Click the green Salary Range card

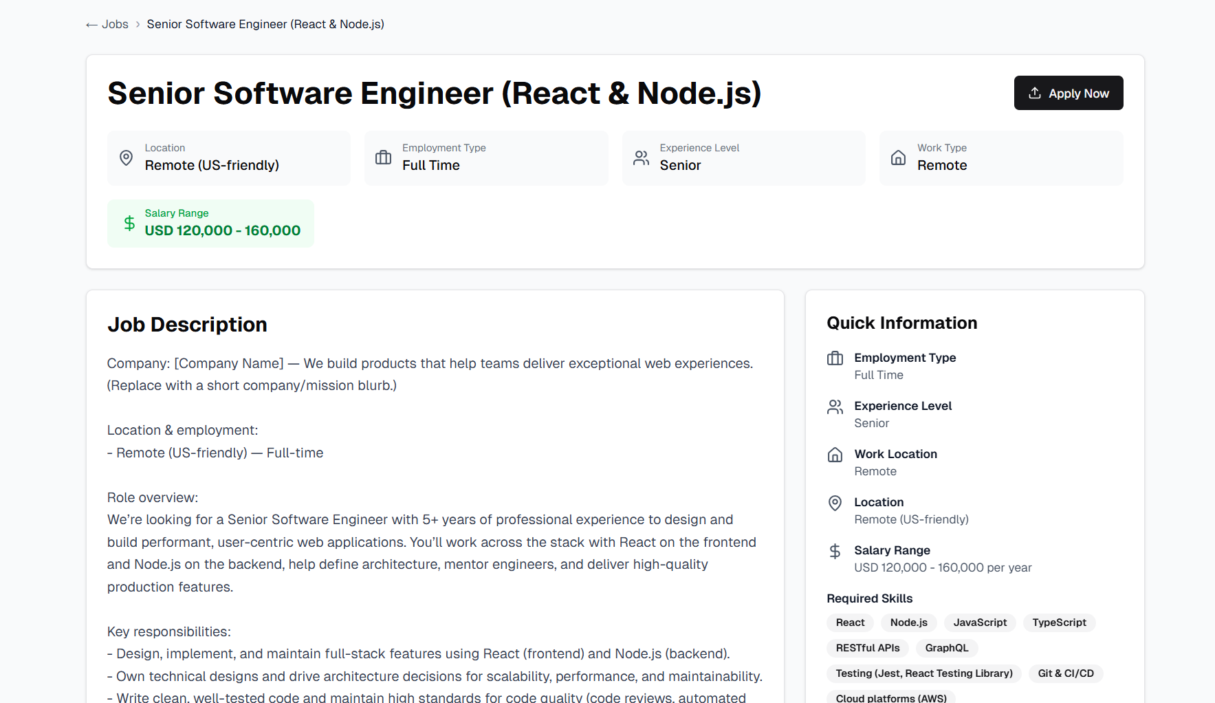210,224
